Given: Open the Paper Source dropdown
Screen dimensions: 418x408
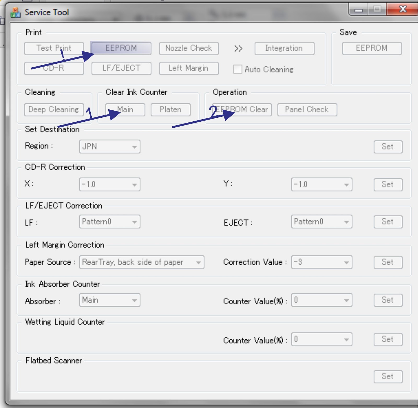Looking at the screenshot, I should tap(142, 262).
